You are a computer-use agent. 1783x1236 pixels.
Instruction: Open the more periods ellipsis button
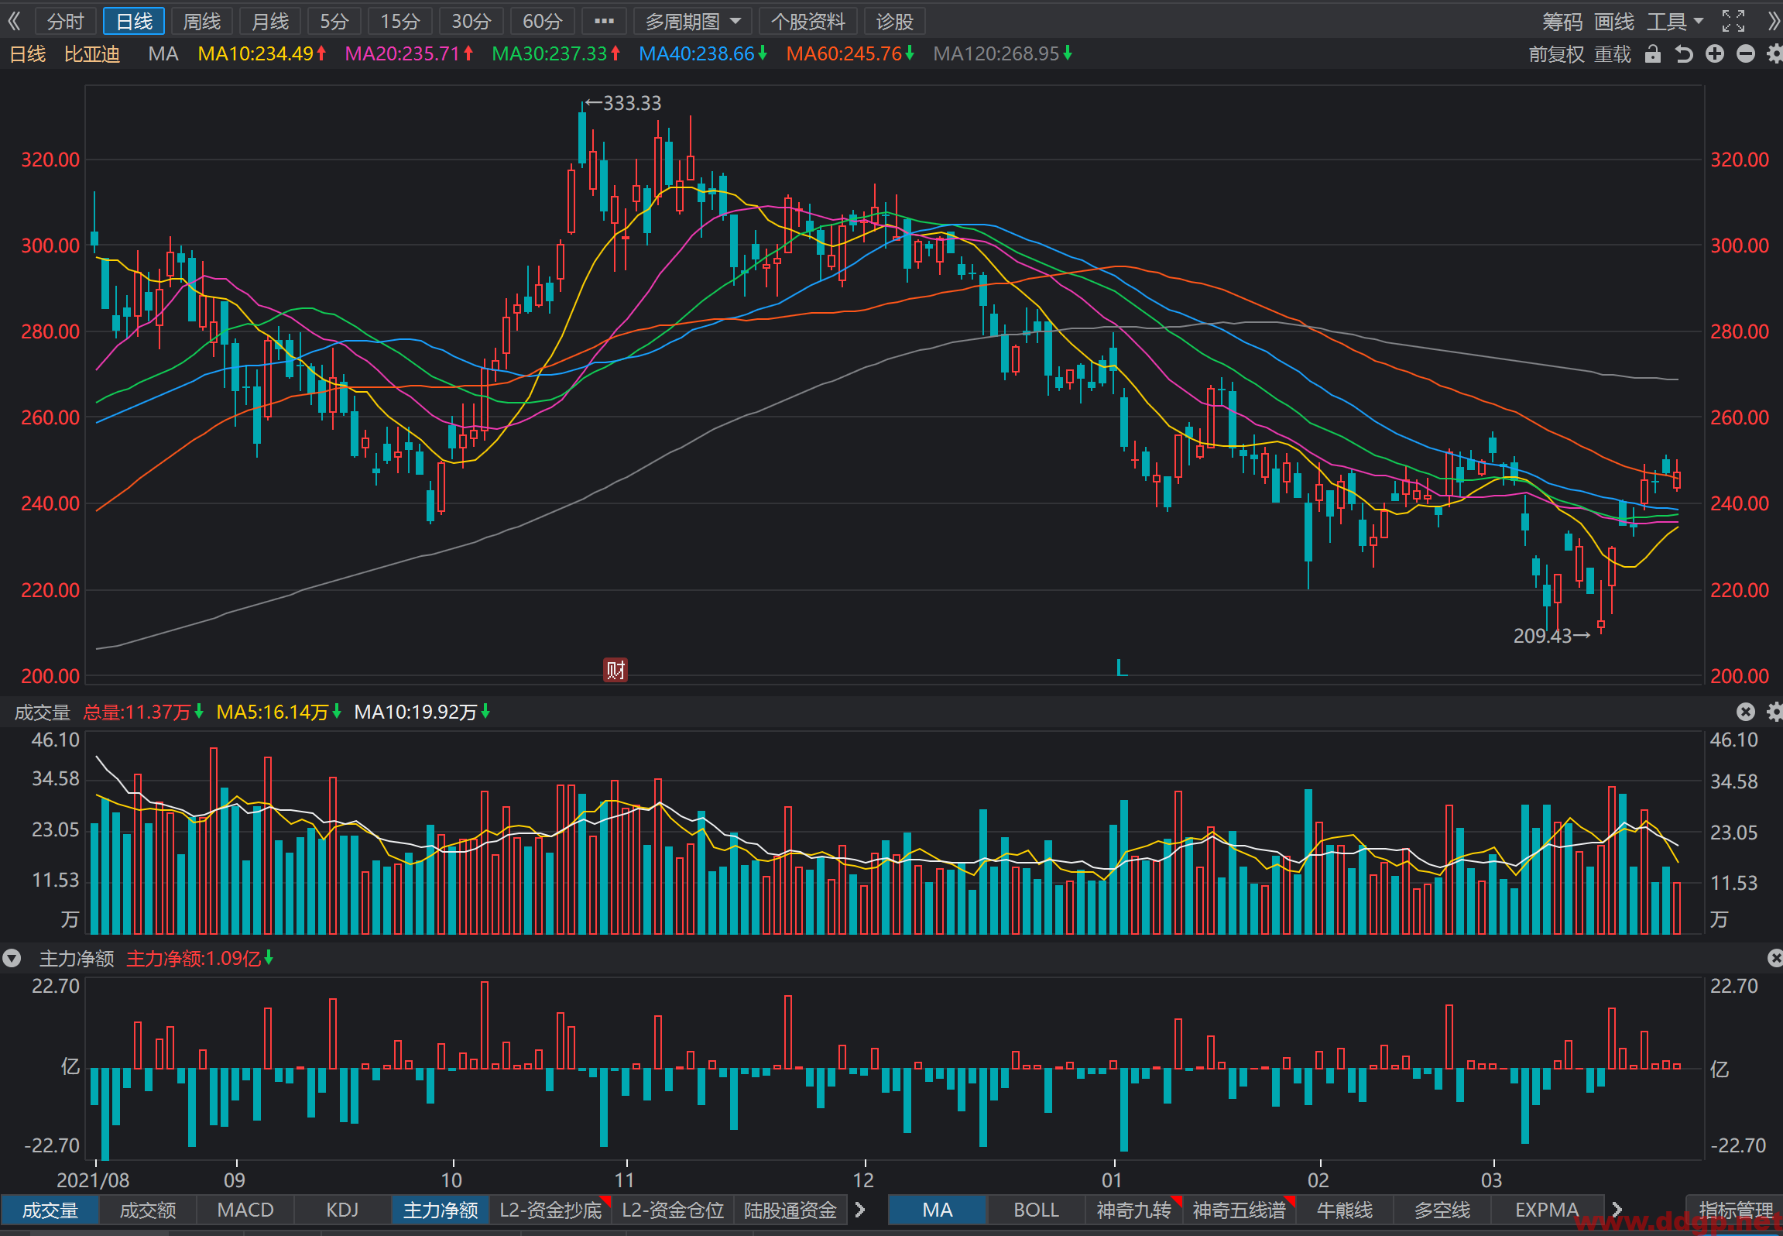pyautogui.click(x=604, y=21)
